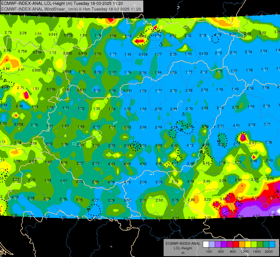The width and height of the screenshot is (280, 257).
Task: Click the grid value 0.972
Action: point(68,35)
